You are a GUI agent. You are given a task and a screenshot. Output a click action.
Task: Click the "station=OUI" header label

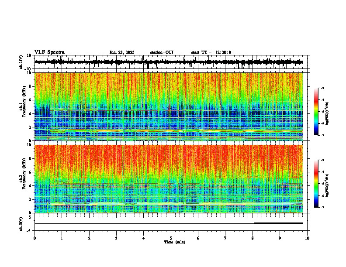click(x=162, y=52)
